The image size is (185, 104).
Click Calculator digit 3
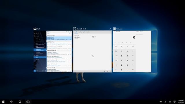[x=127, y=65]
